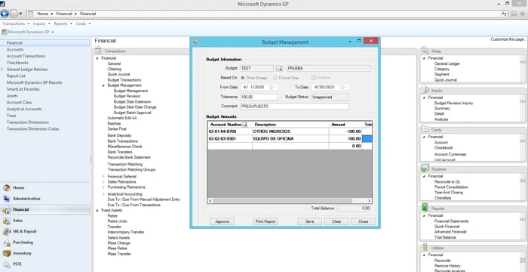Toggle the Inactive checkbox
The image size is (528, 272).
(x=314, y=78)
